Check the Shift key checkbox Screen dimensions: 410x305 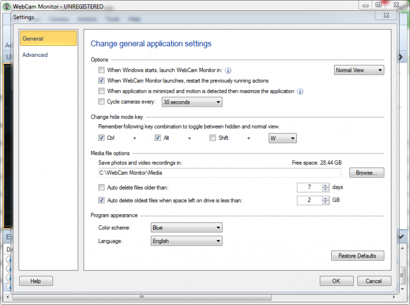[x=212, y=138]
